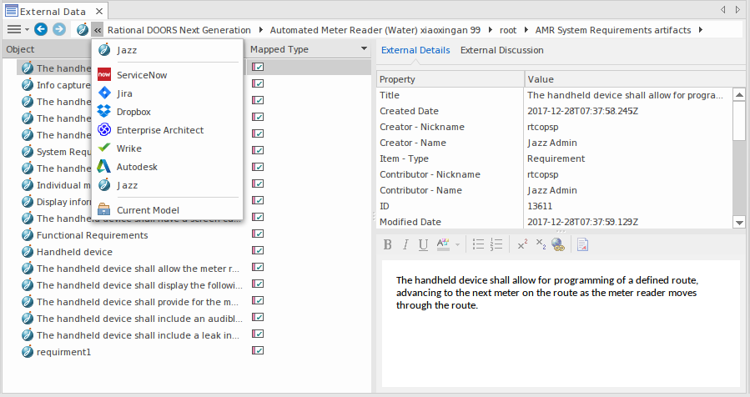Insert numbered list in notes

[x=496, y=244]
